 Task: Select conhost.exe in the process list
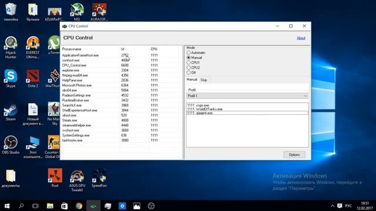121,60
